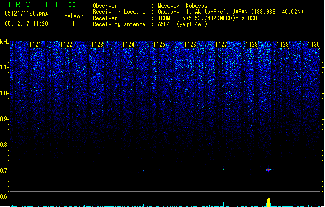The width and height of the screenshot is (325, 207).
Task: Click the 1128 time marker
Action: pos(252,45)
